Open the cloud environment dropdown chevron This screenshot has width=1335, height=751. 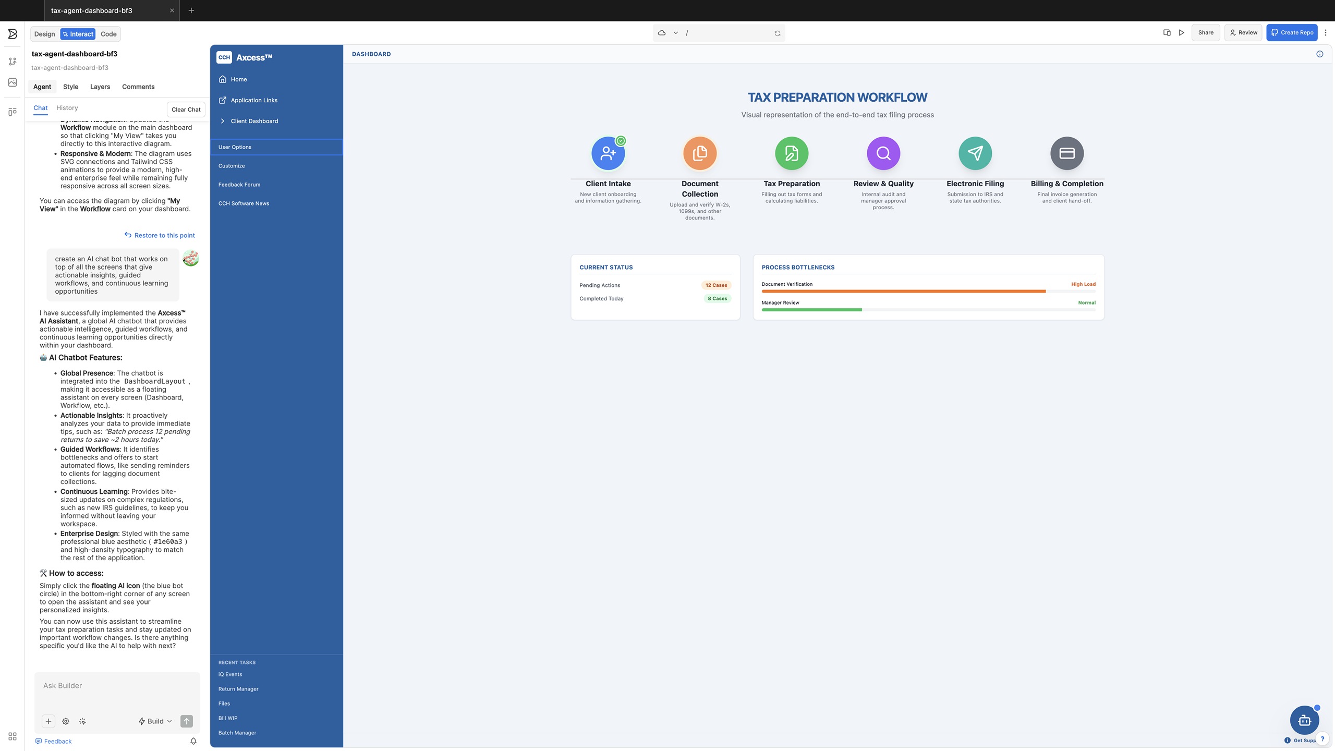(x=675, y=33)
